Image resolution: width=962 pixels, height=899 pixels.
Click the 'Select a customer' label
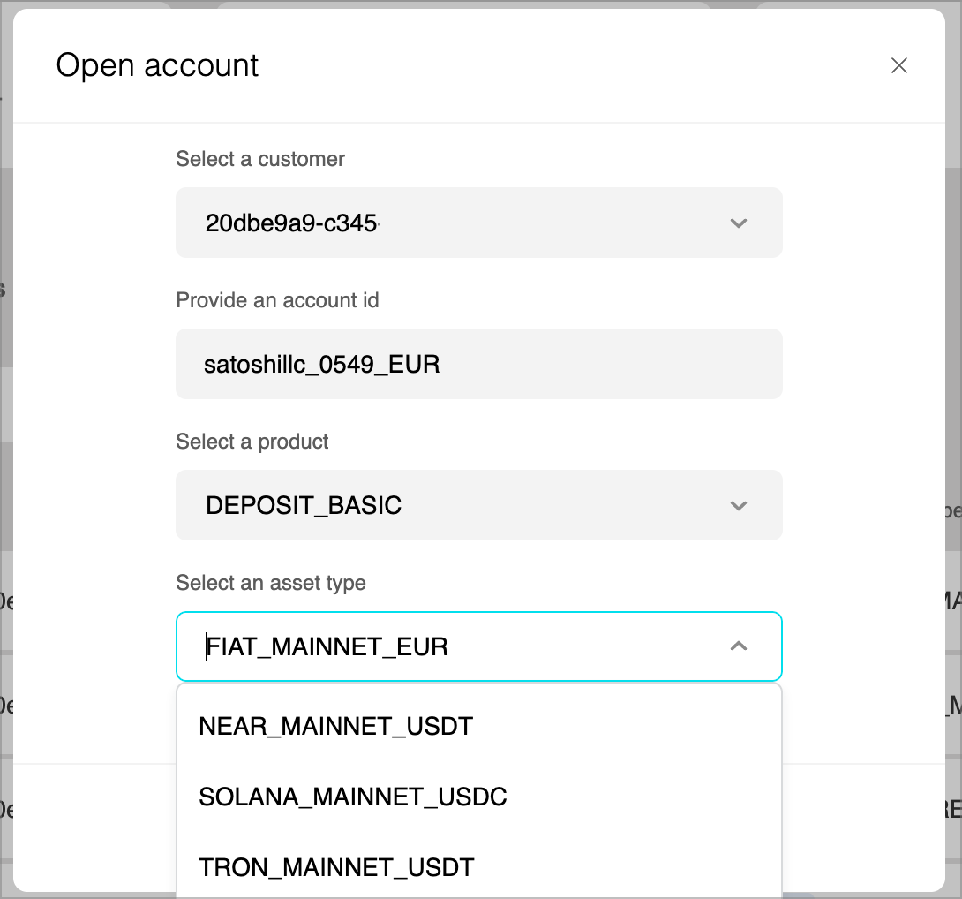(x=260, y=159)
